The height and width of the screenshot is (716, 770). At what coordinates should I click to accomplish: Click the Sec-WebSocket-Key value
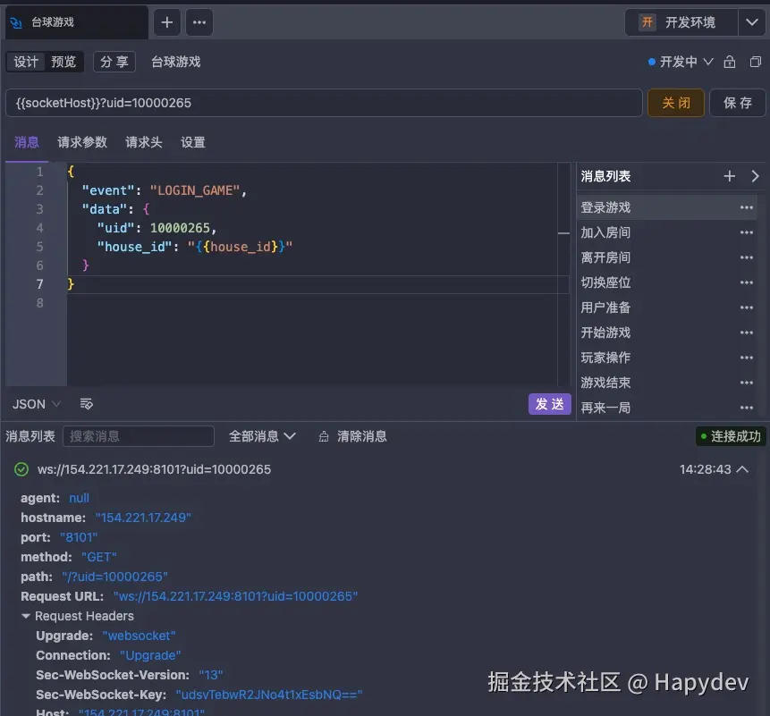(269, 695)
